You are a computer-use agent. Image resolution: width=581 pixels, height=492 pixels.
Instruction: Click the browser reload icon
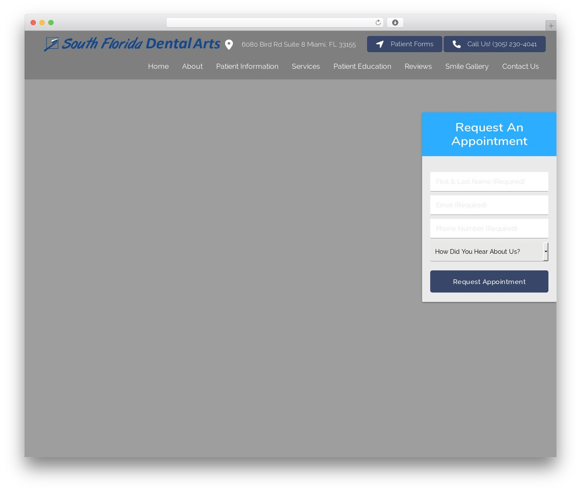click(378, 23)
